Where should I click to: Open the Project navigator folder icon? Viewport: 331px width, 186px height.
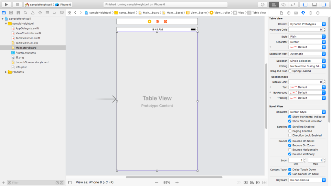4,13
